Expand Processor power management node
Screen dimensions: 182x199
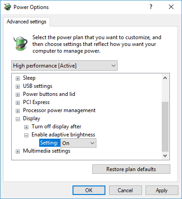(x=18, y=111)
